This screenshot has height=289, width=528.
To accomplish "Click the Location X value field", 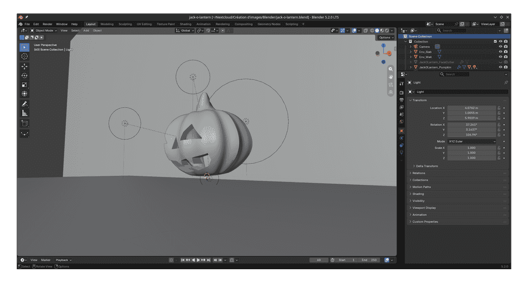I will (471, 108).
